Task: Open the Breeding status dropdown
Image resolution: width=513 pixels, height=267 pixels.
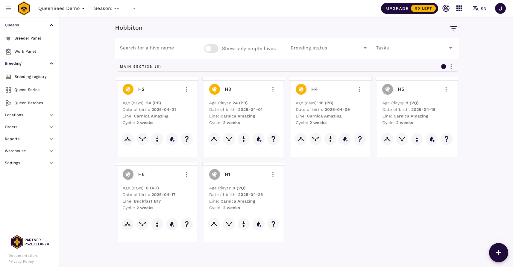Action: pos(329,48)
